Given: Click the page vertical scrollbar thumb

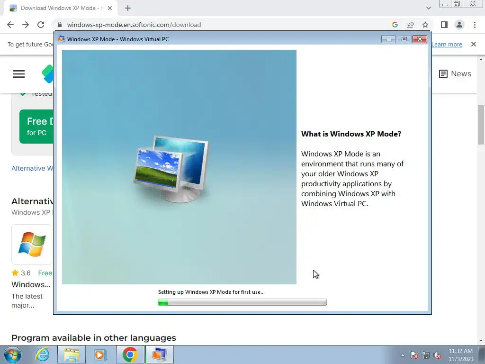Looking at the screenshot, I should [481, 125].
